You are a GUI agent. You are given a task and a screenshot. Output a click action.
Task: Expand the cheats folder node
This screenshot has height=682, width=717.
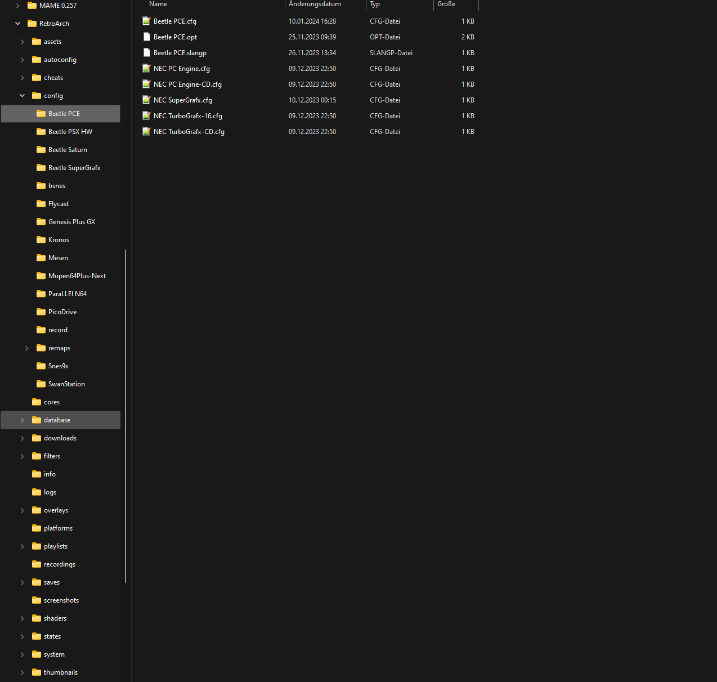[22, 78]
